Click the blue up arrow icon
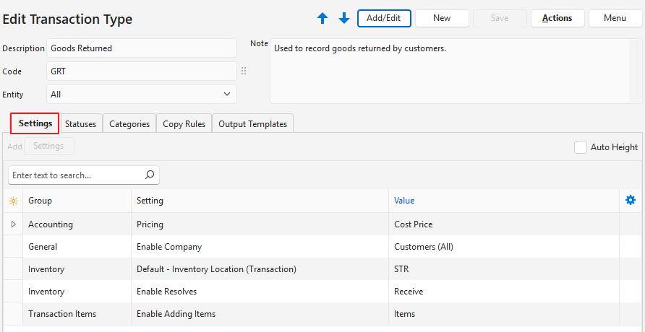645x332 pixels. coord(322,19)
